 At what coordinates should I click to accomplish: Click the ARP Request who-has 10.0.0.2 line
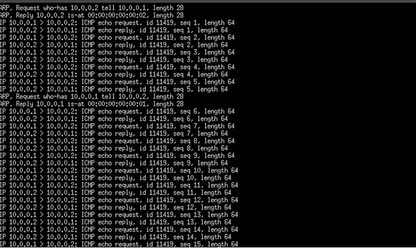(92, 8)
